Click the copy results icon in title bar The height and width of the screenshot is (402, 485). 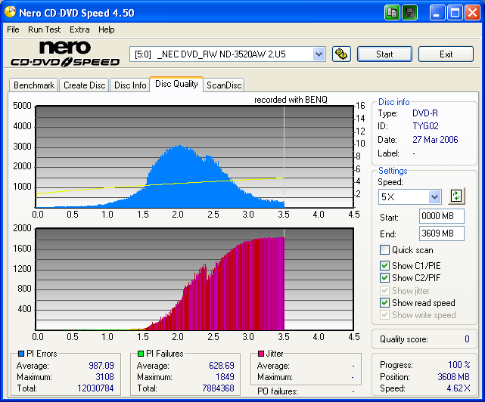pyautogui.click(x=392, y=13)
